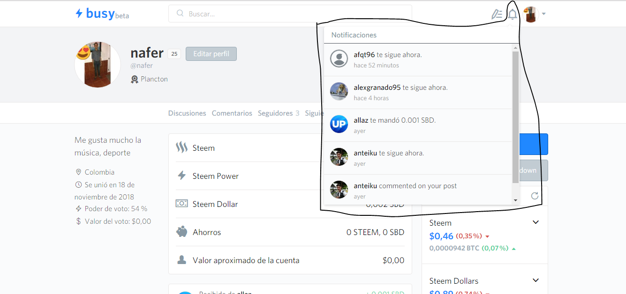Open the user avatar menu in header
This screenshot has height=294, width=626.
[531, 14]
